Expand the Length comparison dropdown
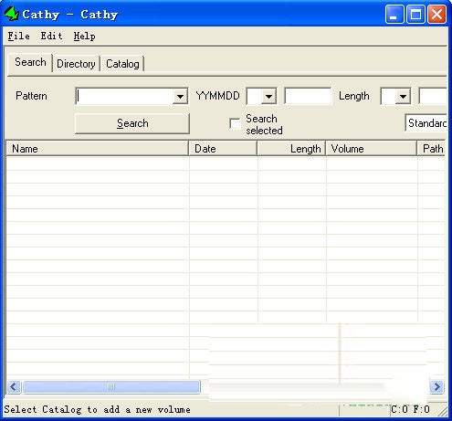452x421 pixels. pos(403,97)
